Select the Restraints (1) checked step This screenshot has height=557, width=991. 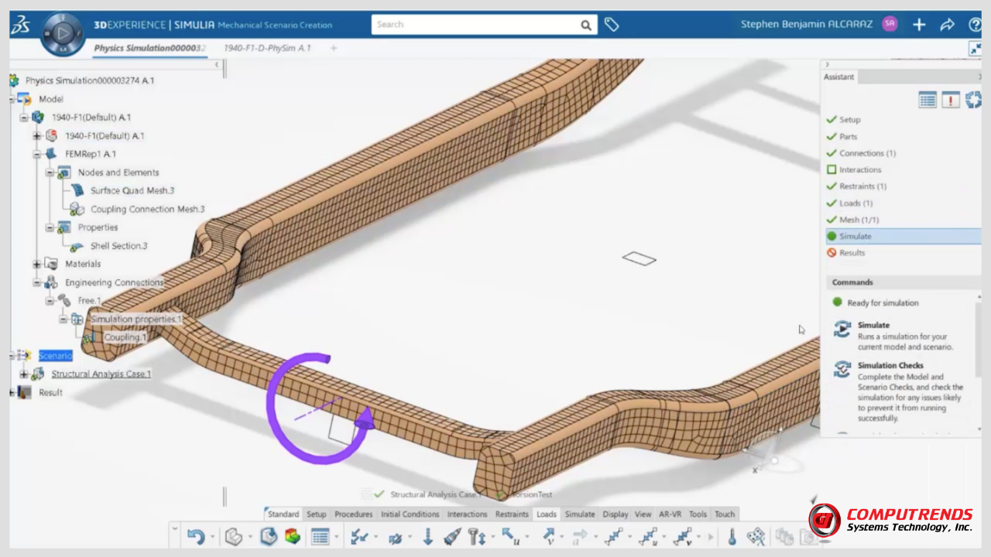[x=862, y=186]
